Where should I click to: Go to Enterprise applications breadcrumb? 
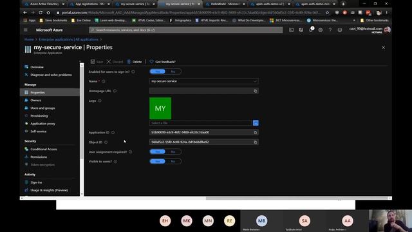[68, 39]
